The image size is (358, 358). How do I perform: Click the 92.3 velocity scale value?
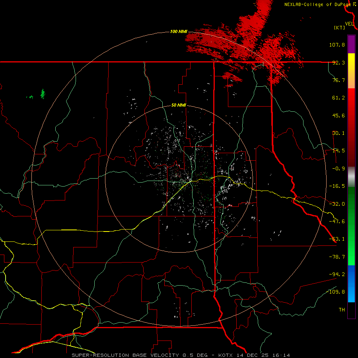point(339,62)
